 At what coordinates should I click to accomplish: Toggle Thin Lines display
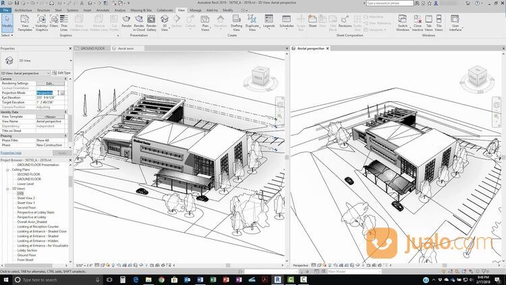(x=64, y=23)
